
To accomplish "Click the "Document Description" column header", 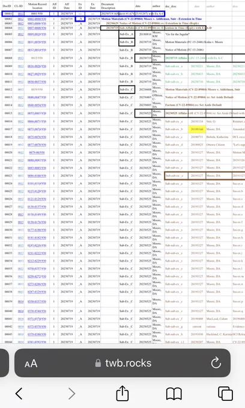I will coord(108,6).
